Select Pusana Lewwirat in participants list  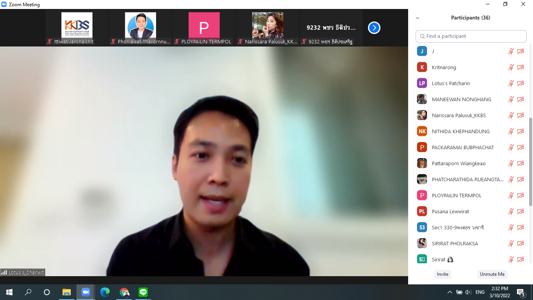(x=470, y=211)
